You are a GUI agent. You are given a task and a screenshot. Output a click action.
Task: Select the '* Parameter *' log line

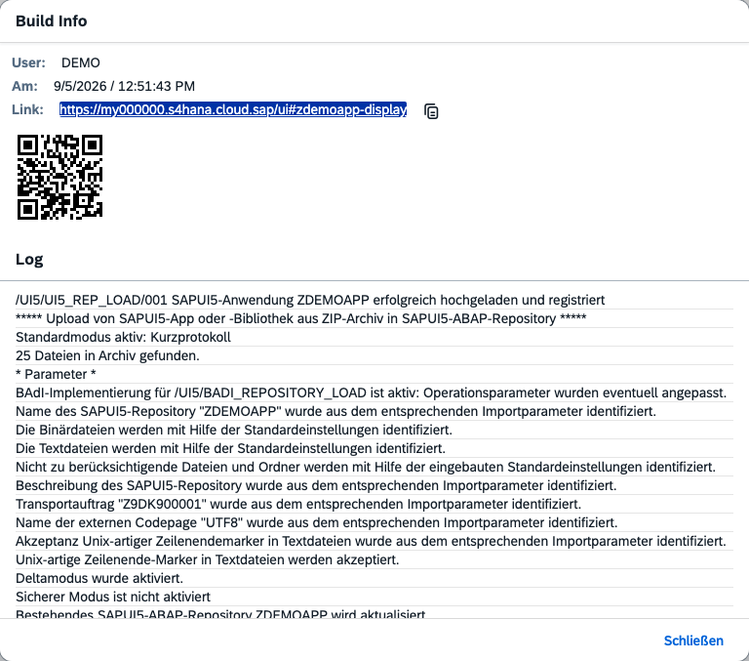374,374
